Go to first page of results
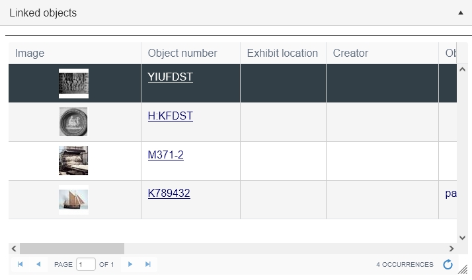Image resolution: width=472 pixels, height=280 pixels. coord(20,264)
